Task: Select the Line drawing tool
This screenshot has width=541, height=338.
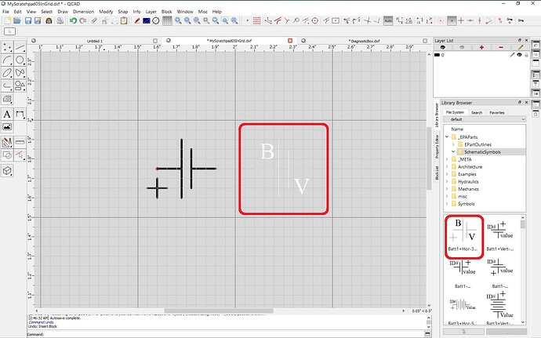Action: point(20,47)
